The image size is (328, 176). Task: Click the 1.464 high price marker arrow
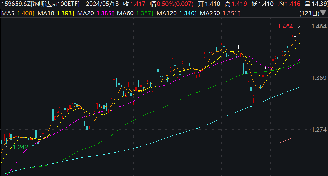click(x=297, y=27)
